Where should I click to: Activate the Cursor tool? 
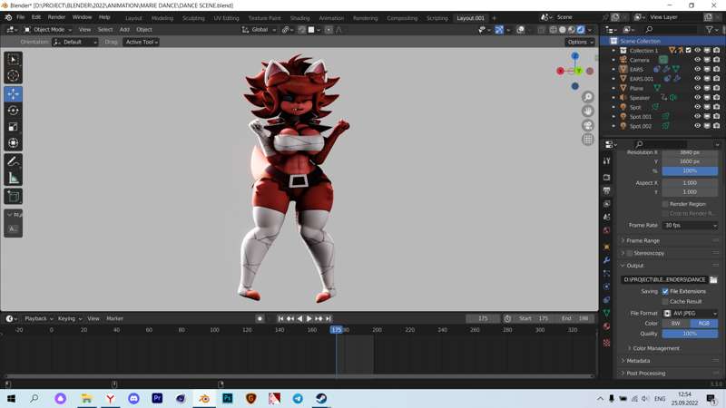(x=13, y=76)
